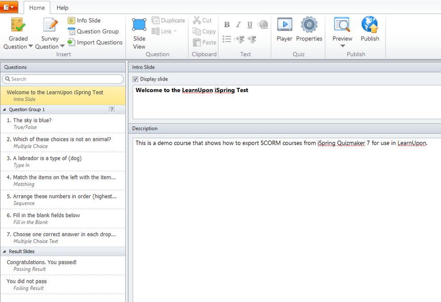Screen dimensions: 441x302
Task: Click the Copy icon
Action: [196, 31]
